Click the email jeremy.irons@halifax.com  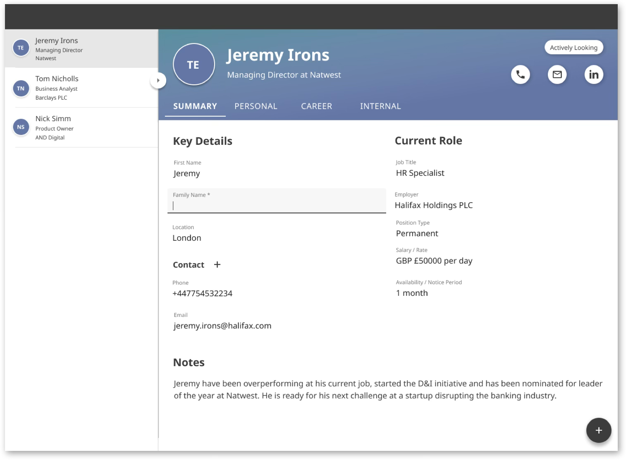click(222, 326)
